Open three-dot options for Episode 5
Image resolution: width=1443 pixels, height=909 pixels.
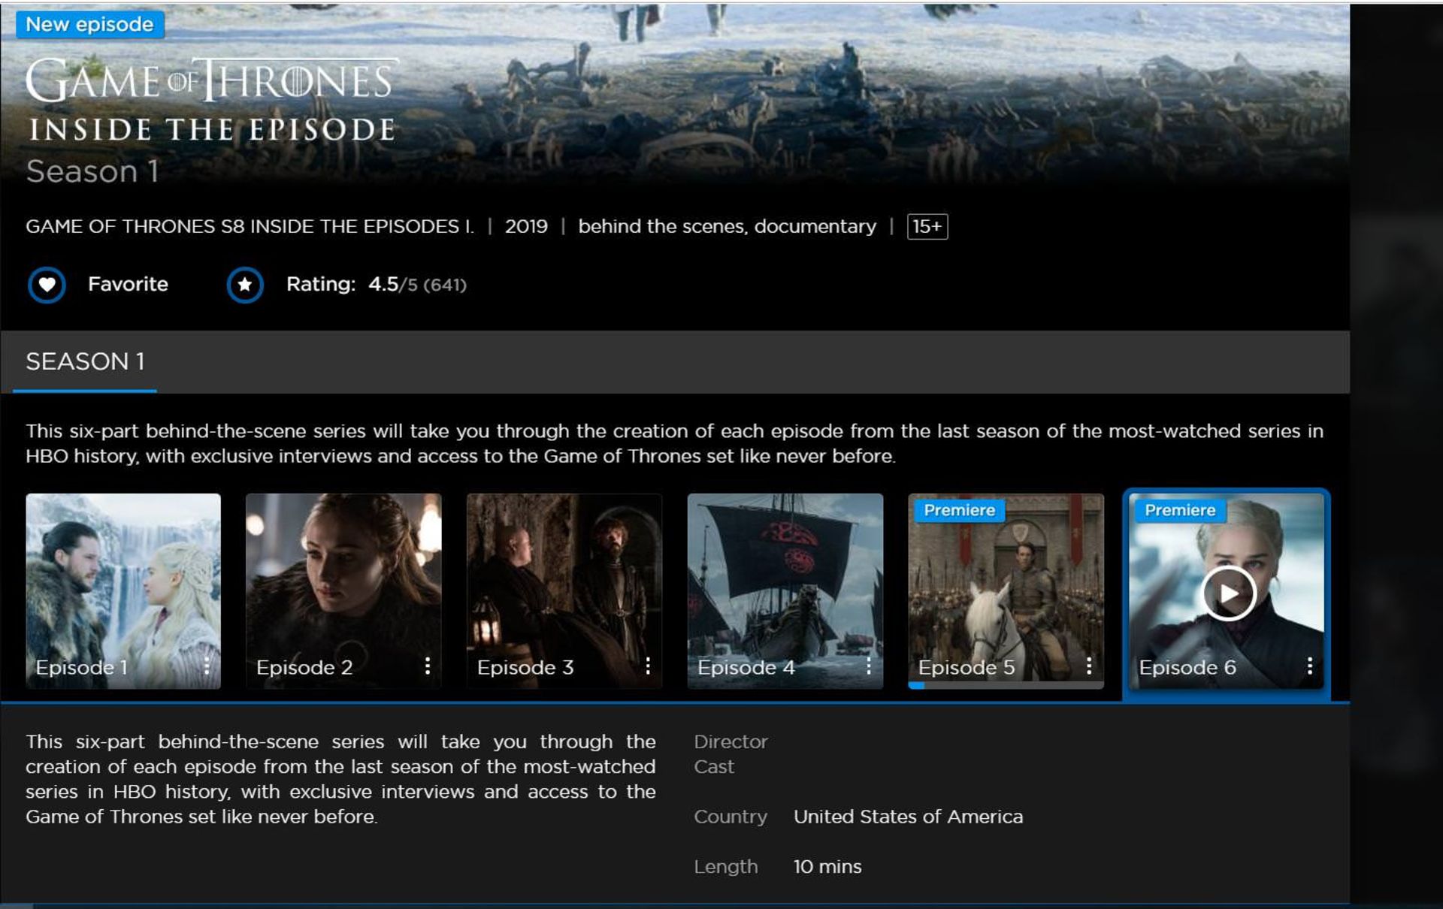tap(1089, 666)
